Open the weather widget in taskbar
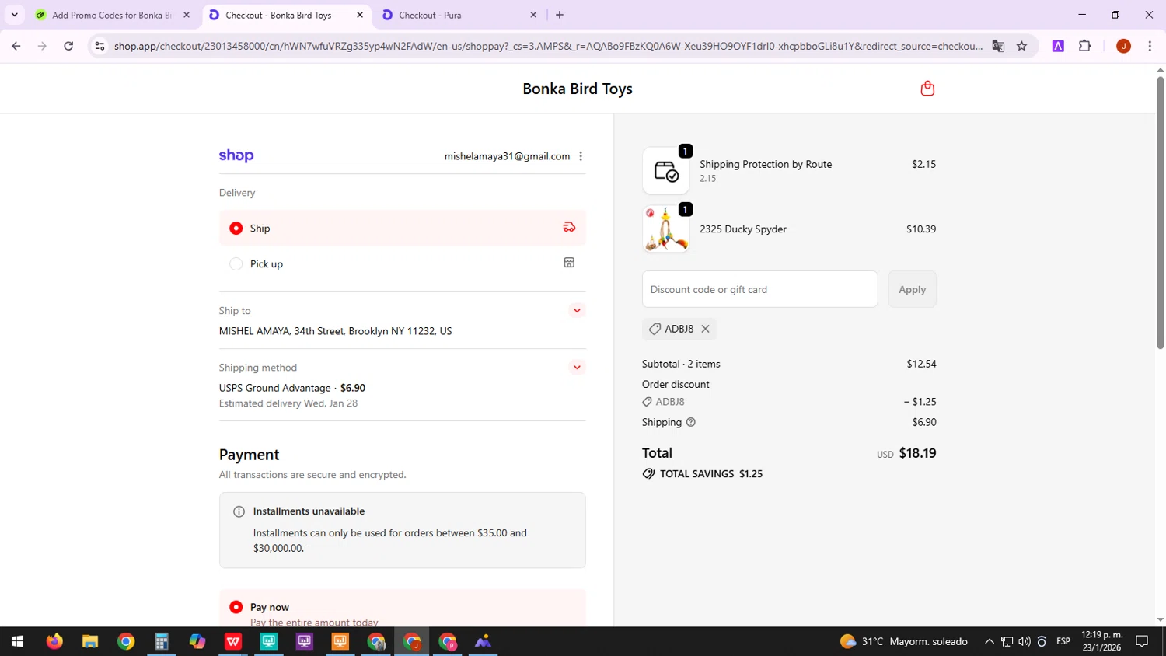1166x656 pixels. (904, 641)
